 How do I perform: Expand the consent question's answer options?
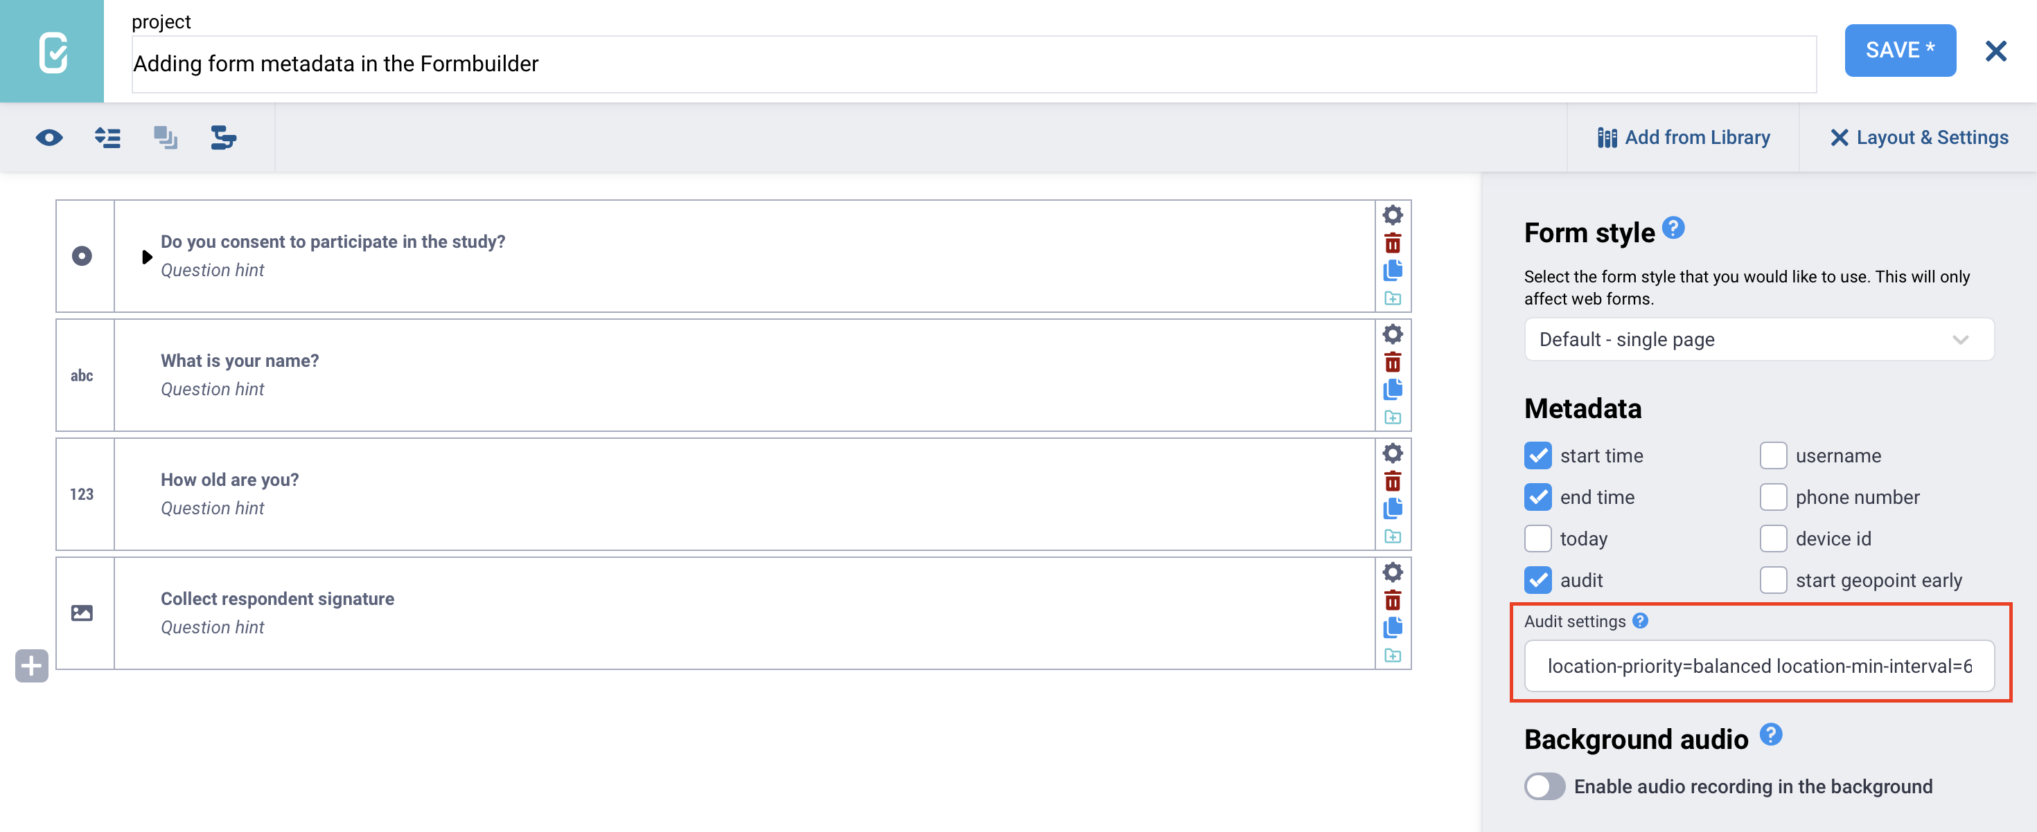point(146,256)
